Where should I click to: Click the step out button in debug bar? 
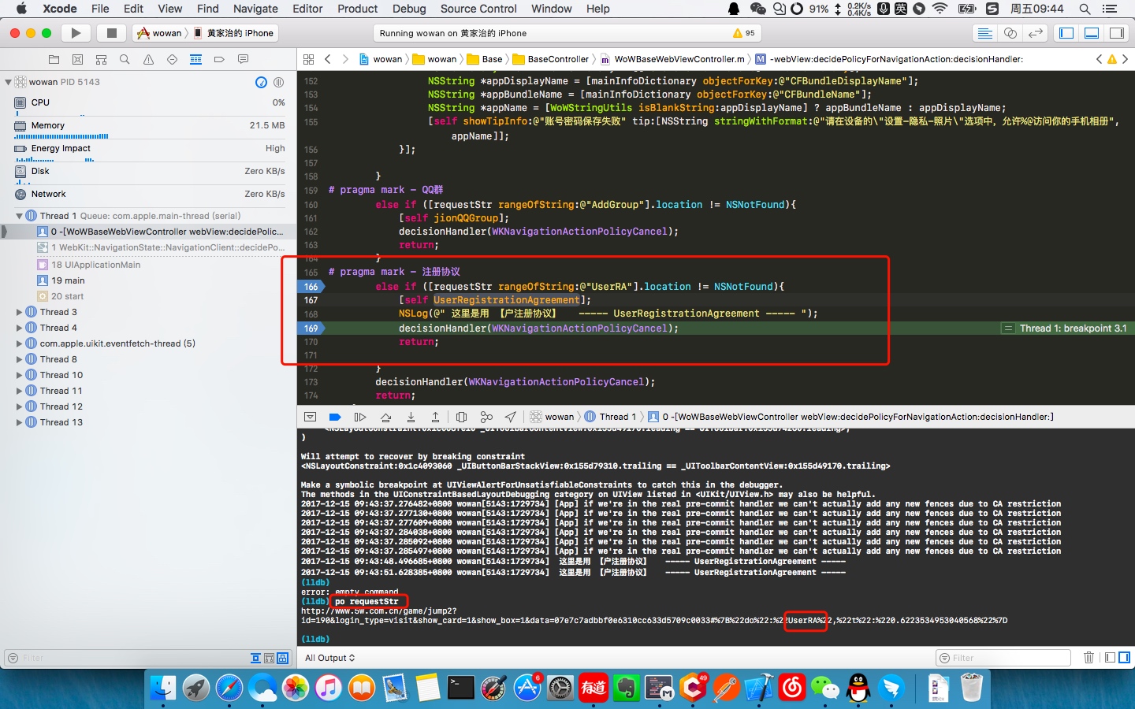click(435, 417)
